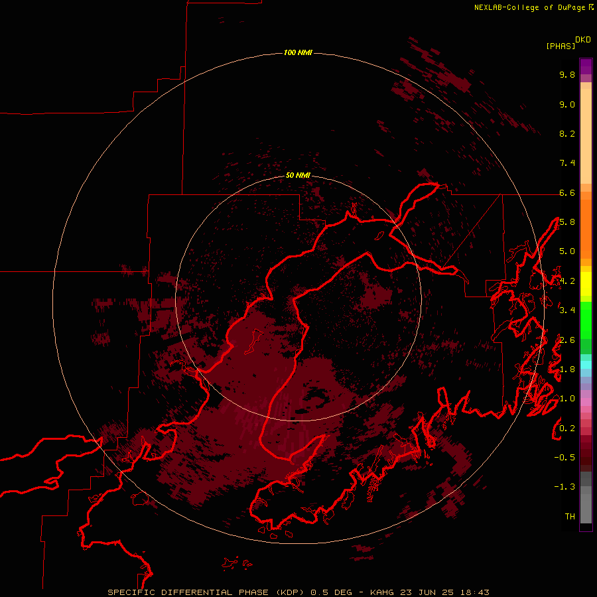Click the 4.2 scale value
Screen dimensions: 597x597
click(x=567, y=281)
